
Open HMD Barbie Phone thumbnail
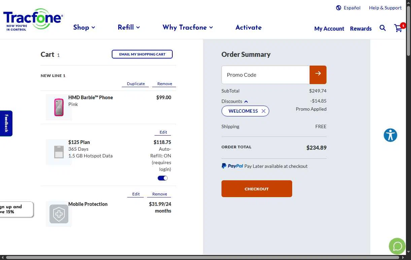click(59, 107)
